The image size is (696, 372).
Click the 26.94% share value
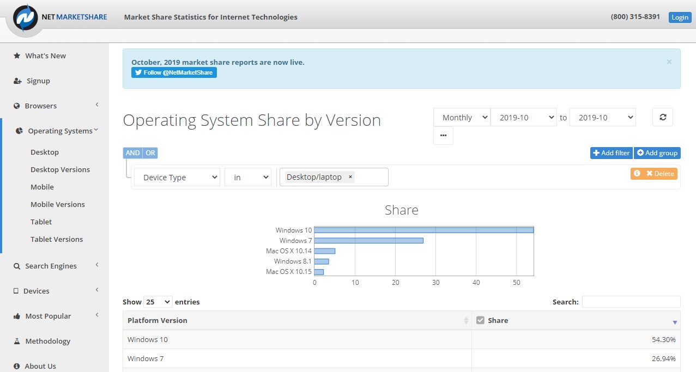[664, 358]
